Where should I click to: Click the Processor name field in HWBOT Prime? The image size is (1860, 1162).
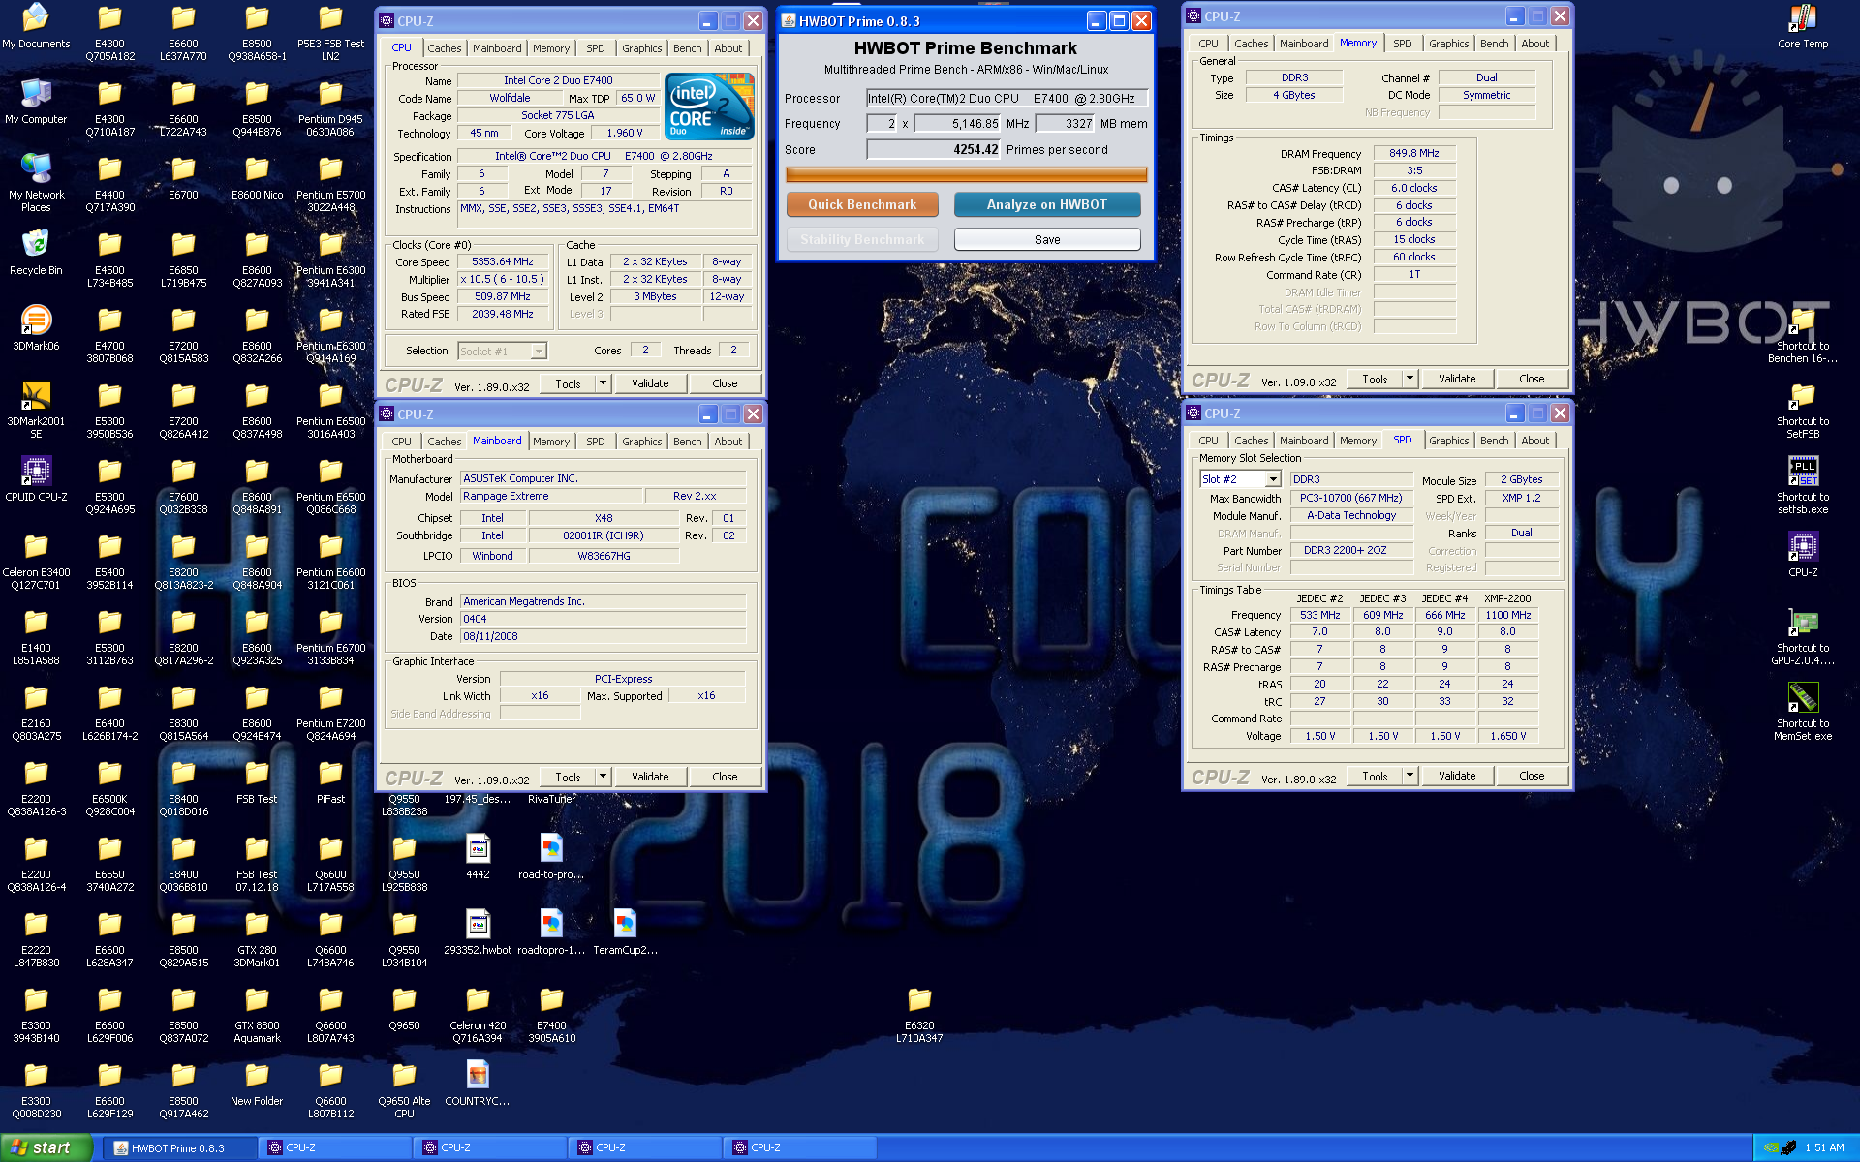[1007, 99]
